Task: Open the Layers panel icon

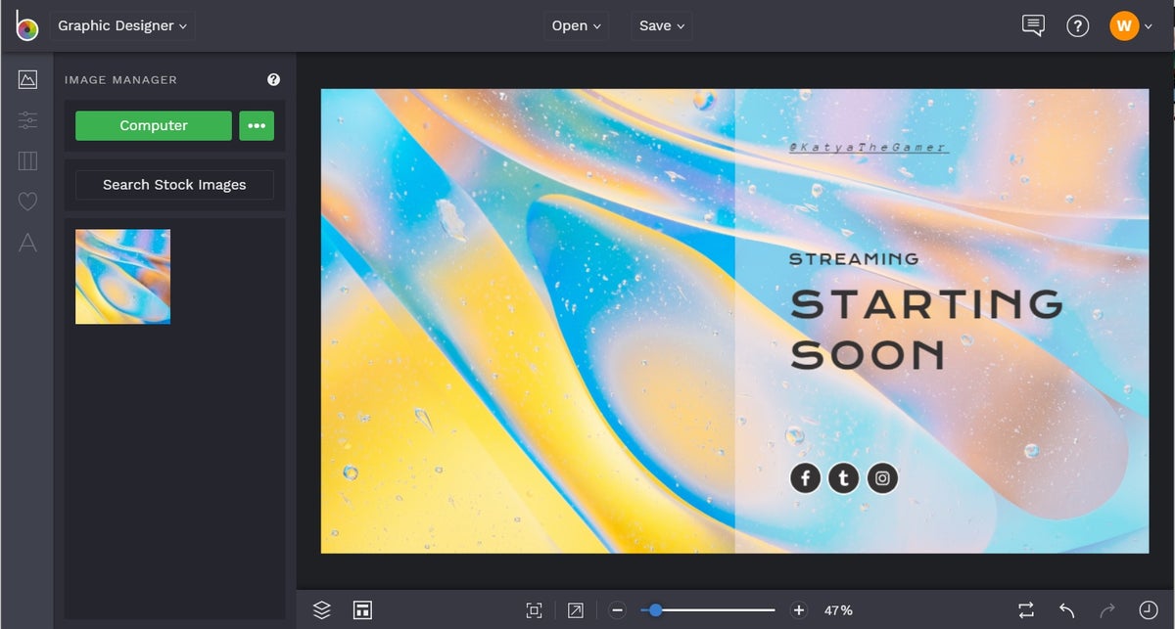Action: pyautogui.click(x=321, y=609)
